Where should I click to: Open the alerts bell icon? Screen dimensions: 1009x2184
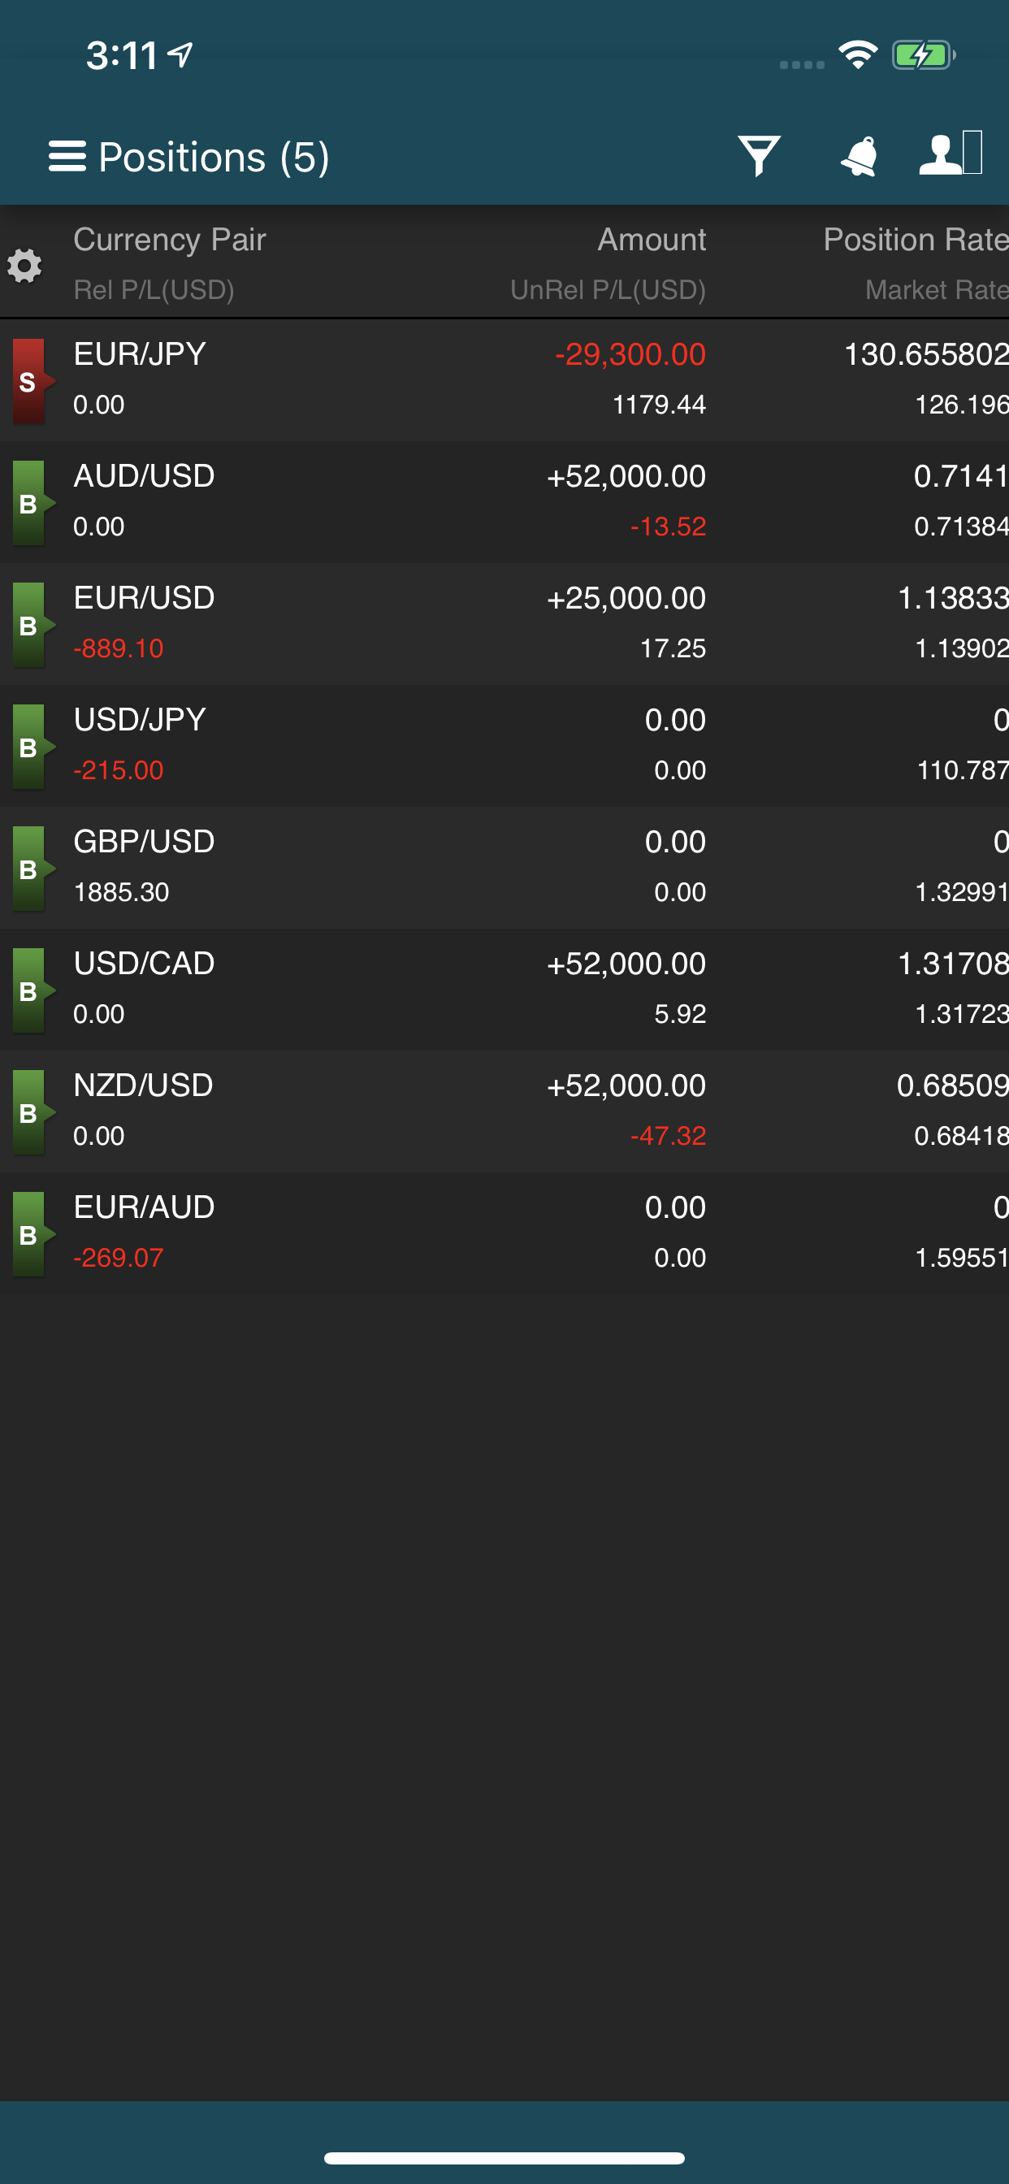pyautogui.click(x=859, y=156)
